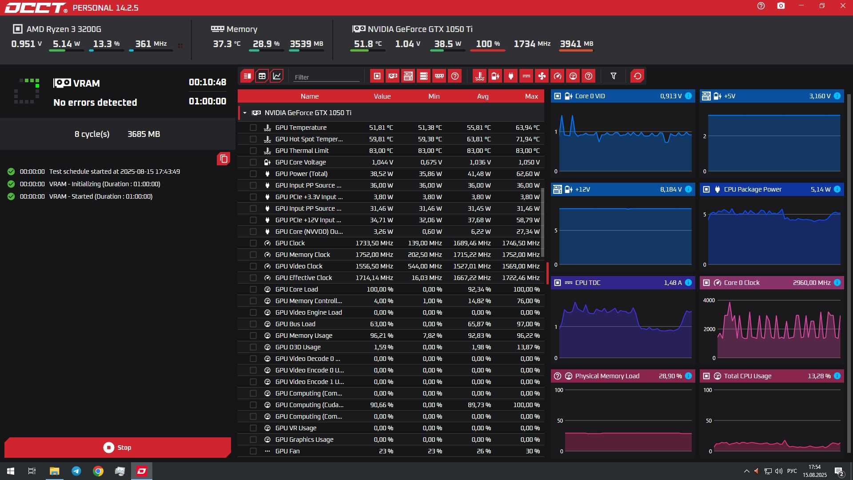Reset sensor min/max values

(638, 76)
